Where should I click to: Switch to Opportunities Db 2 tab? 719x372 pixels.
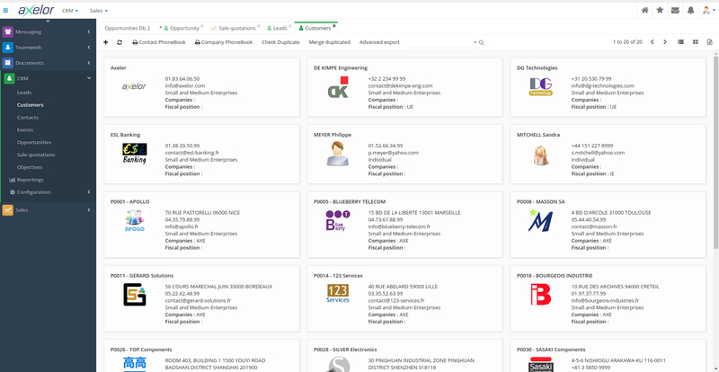[x=127, y=28]
